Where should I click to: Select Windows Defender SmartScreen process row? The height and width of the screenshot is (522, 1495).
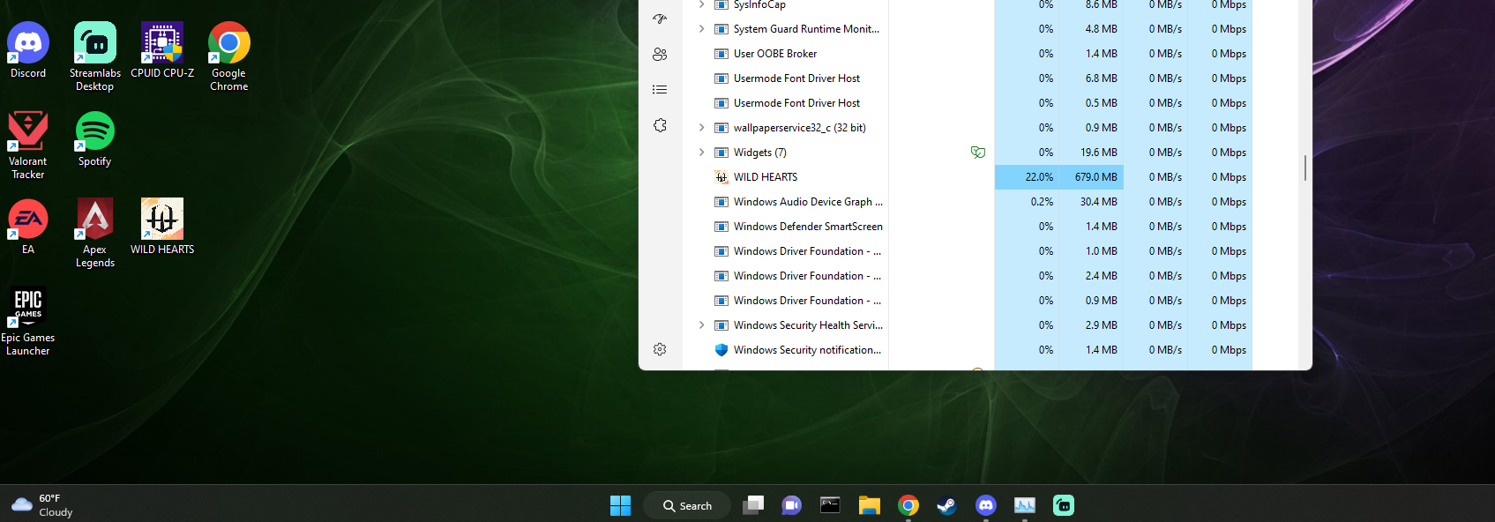968,227
